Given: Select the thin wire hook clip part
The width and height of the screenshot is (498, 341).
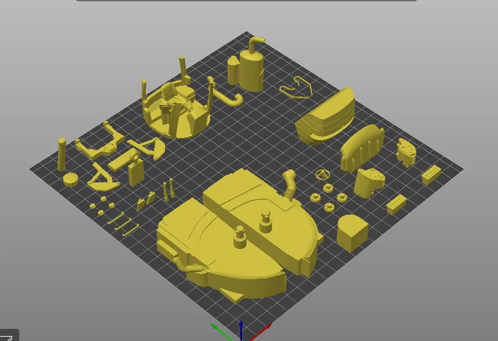Looking at the screenshot, I should (x=296, y=88).
